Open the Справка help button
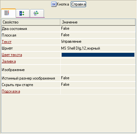The image size is (137, 134). (78, 4)
